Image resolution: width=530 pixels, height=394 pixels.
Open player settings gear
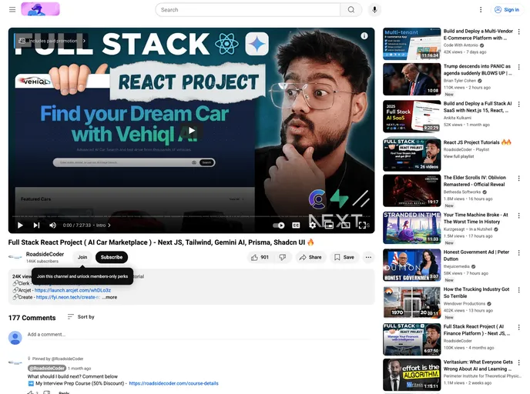313,225
